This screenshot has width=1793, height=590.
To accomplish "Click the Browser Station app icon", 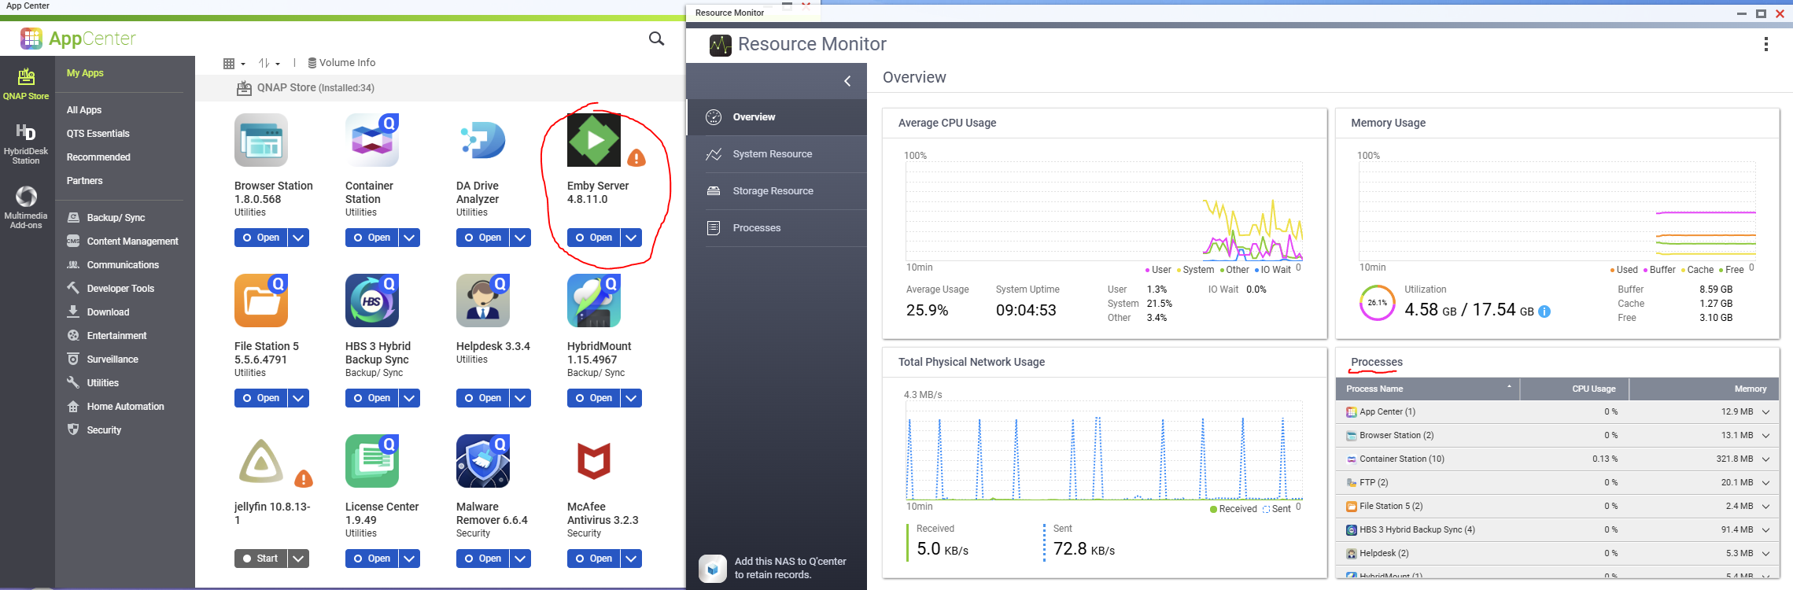I will (x=261, y=140).
